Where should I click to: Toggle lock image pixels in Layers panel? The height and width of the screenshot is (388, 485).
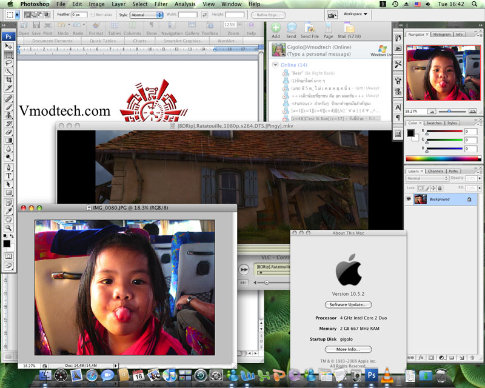click(427, 188)
